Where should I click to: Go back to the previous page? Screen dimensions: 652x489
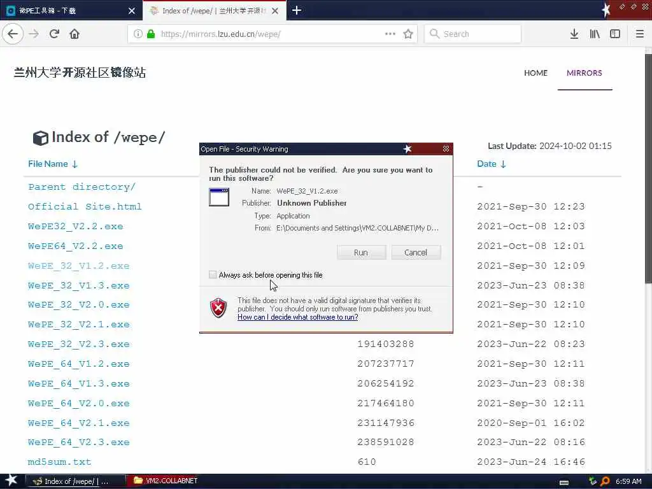(x=13, y=34)
